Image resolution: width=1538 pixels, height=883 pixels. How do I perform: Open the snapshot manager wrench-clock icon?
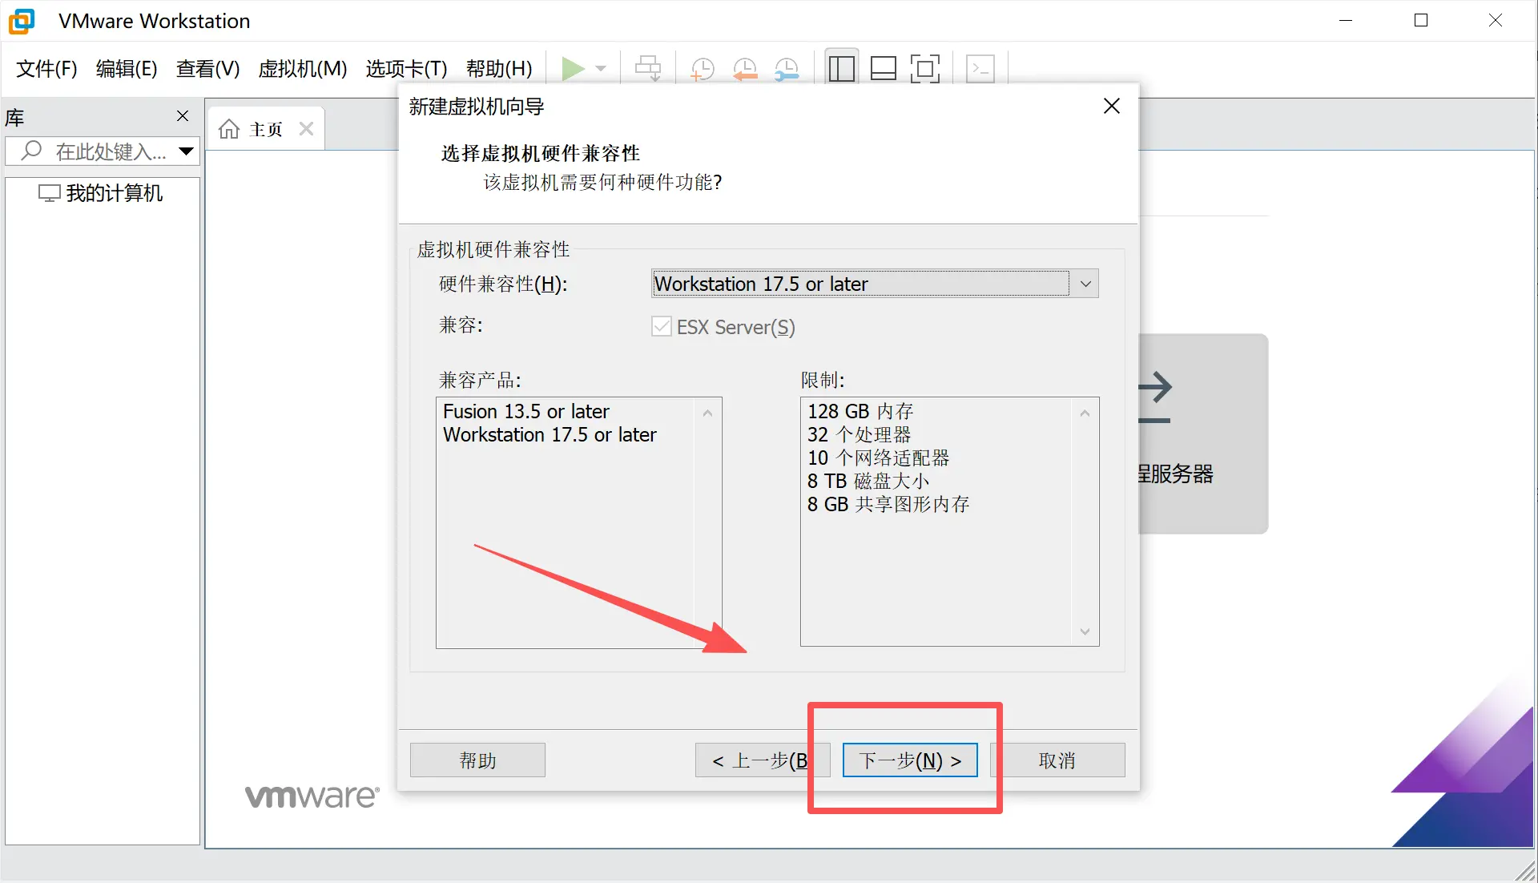(x=787, y=69)
